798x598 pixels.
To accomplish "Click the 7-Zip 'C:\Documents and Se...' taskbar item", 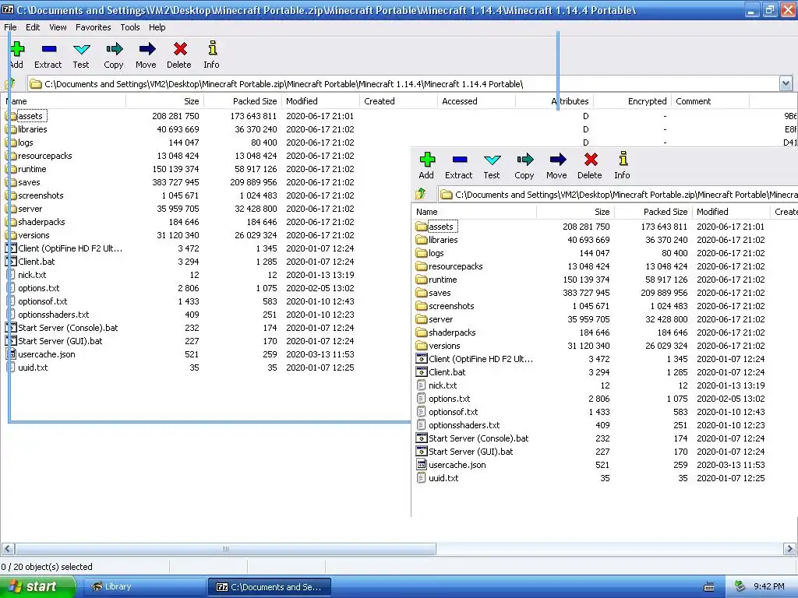I will [269, 587].
